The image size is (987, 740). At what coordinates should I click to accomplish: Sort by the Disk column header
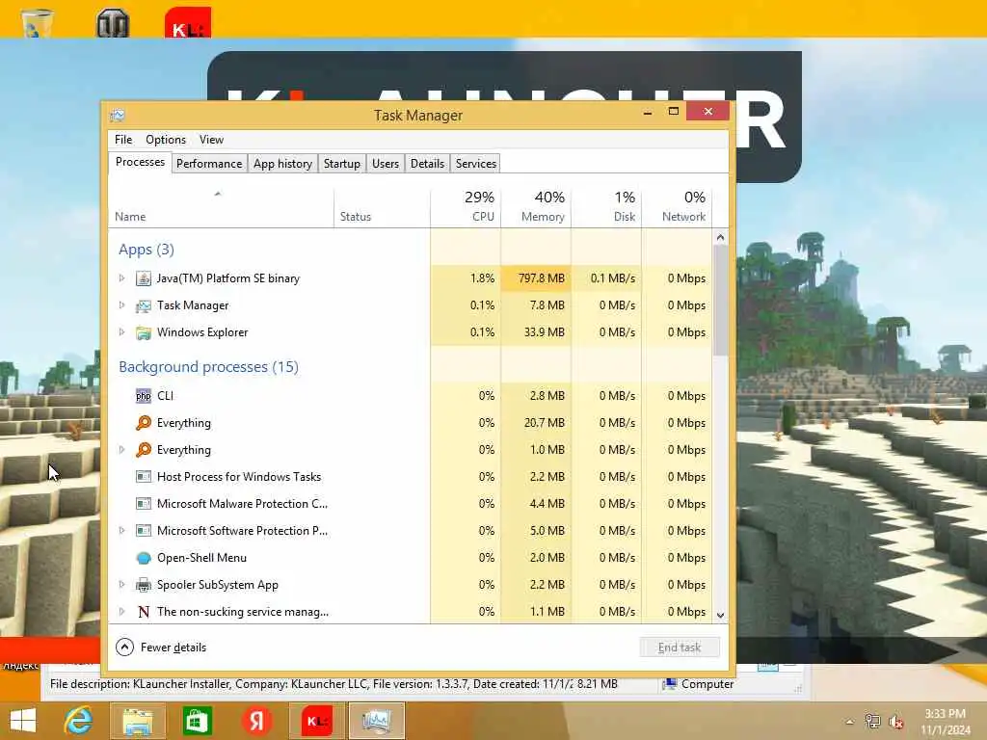pos(606,208)
